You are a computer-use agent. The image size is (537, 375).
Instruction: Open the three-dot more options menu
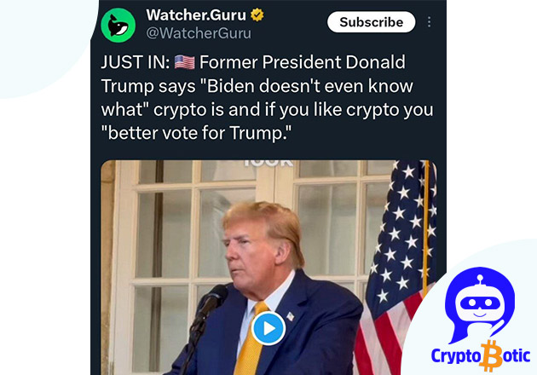pos(429,22)
